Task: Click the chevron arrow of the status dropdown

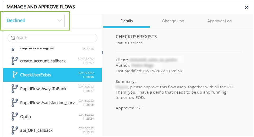Action: 60,21
